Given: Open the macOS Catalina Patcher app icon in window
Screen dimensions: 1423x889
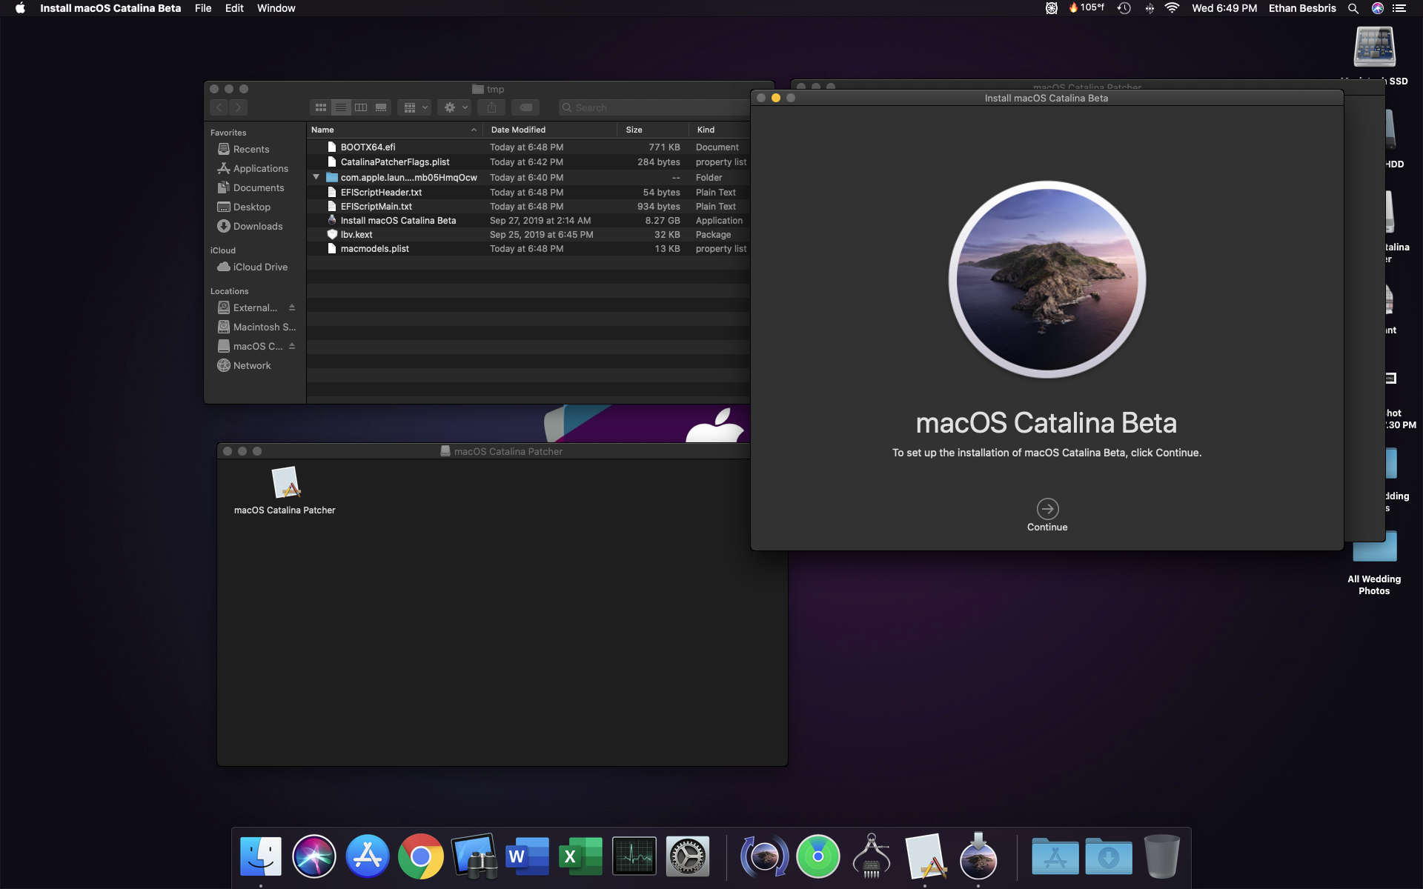Looking at the screenshot, I should click(285, 483).
